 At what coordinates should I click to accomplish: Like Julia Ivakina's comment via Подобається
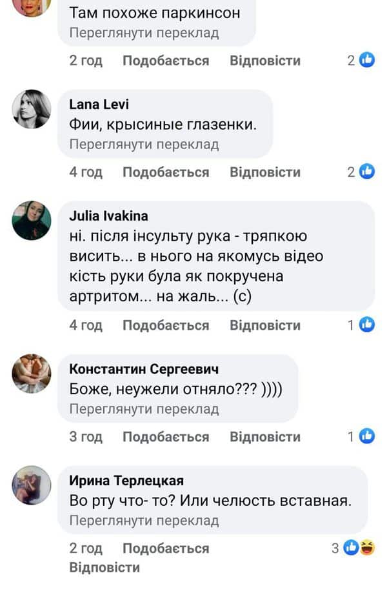166,326
